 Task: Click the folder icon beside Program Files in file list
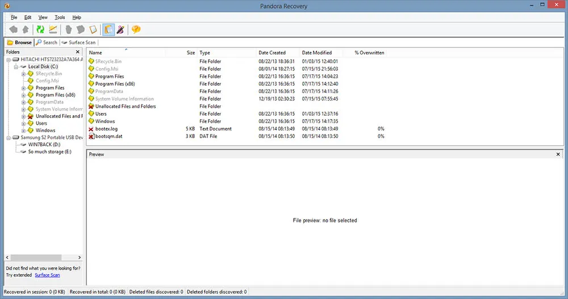91,77
